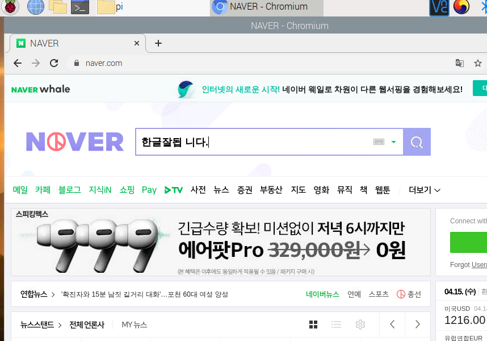
Task: Close the NAVER tab
Action: point(137,43)
